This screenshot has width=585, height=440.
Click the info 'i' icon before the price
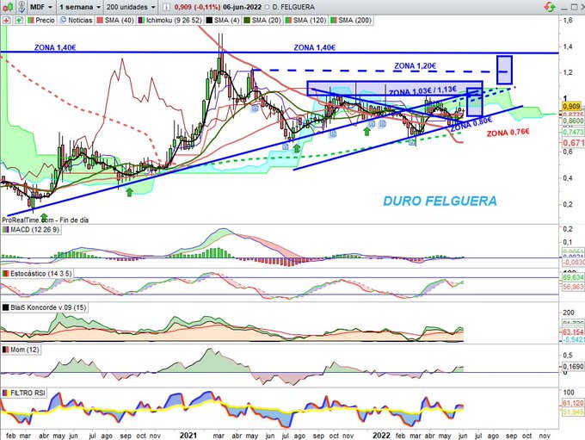coord(167,7)
